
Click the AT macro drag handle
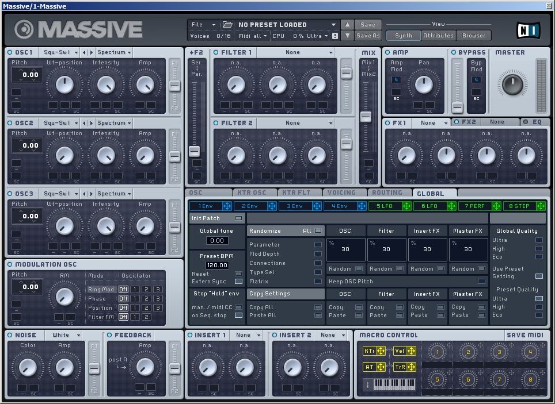(x=381, y=367)
